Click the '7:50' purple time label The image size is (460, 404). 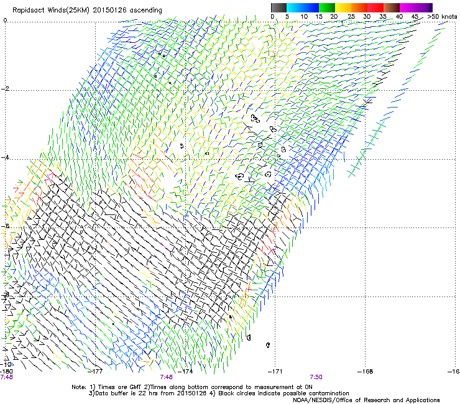[x=316, y=377]
